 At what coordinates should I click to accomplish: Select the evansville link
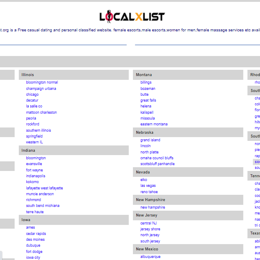(x=34, y=164)
